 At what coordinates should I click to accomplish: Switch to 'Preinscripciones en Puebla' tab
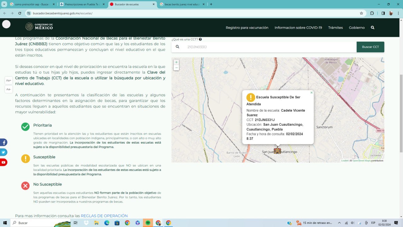click(82, 4)
